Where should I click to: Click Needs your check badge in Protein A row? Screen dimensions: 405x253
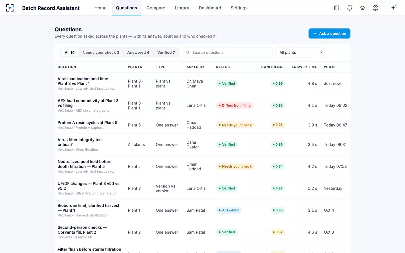[x=235, y=125]
